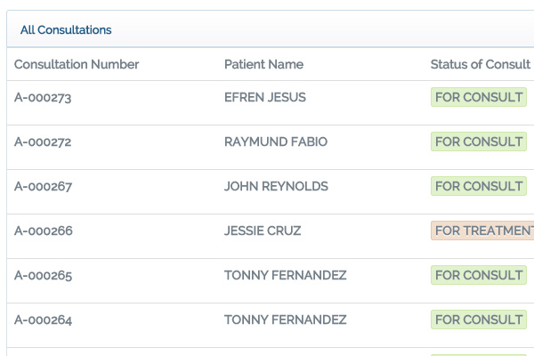Viewport: 534px width, 356px height.
Task: Select patient JESSIE CRUZ
Action: [263, 231]
